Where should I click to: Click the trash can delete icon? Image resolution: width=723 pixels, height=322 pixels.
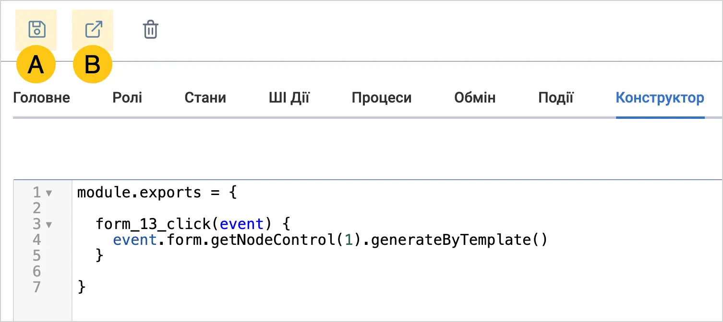pos(150,30)
